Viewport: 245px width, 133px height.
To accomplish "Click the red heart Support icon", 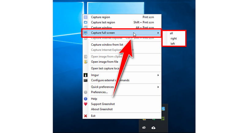I will pyautogui.click(x=86, y=104).
